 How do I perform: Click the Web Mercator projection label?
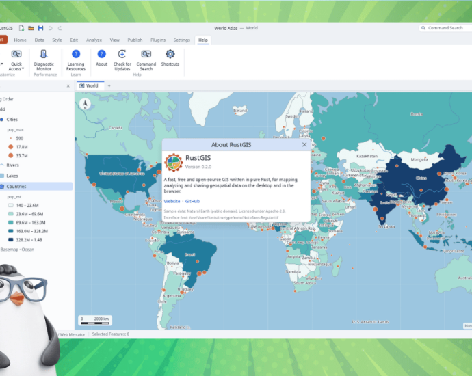[73, 334]
